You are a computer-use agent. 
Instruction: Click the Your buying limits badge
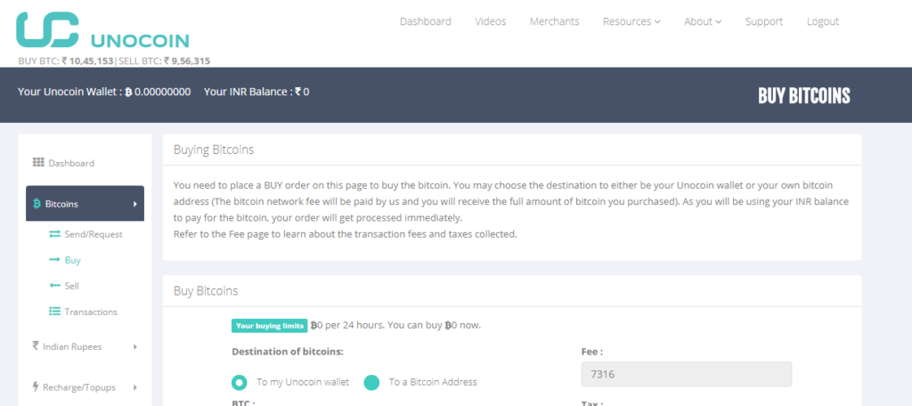click(269, 326)
